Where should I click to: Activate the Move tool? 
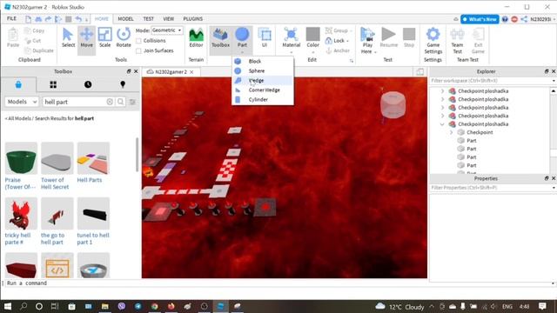point(86,37)
